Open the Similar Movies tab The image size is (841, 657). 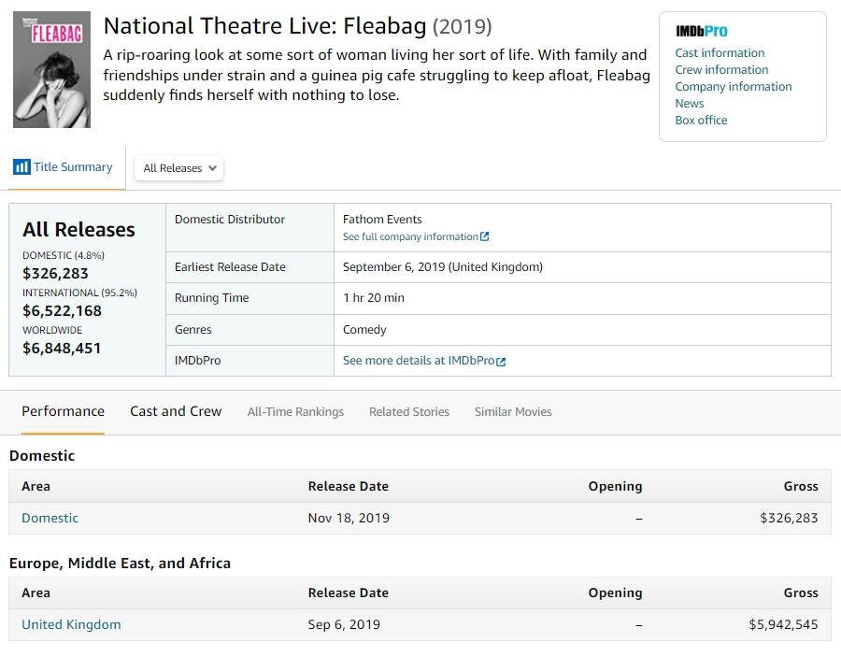click(x=513, y=412)
